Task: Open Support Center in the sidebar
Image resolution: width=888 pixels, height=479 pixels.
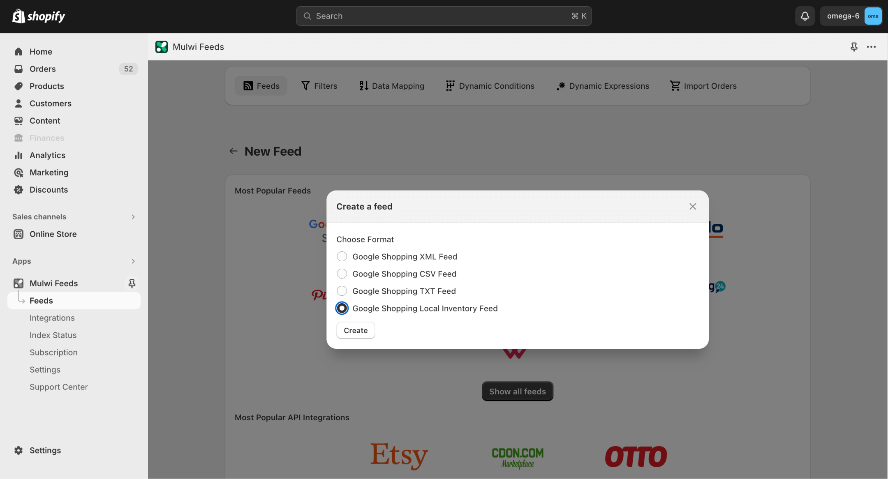Action: (x=59, y=387)
